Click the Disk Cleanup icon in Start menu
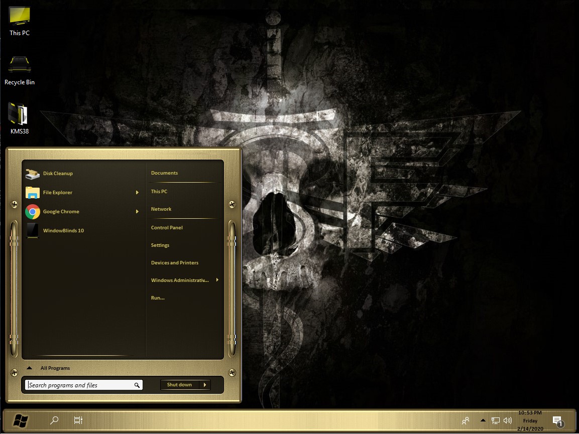 click(33, 174)
